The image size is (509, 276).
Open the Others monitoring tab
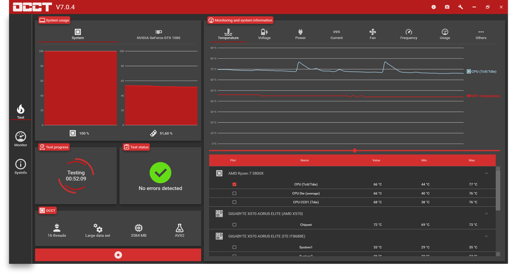coord(481,34)
